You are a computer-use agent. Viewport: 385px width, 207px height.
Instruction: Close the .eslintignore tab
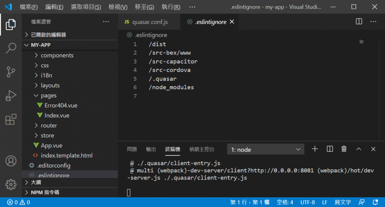[232, 22]
